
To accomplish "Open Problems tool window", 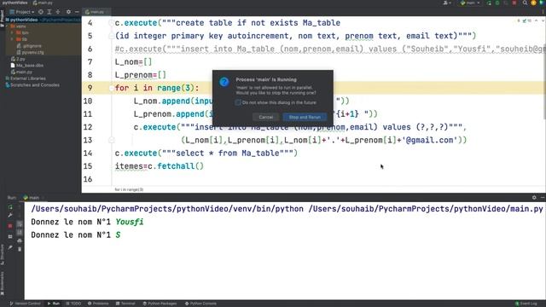I will pos(98,304).
